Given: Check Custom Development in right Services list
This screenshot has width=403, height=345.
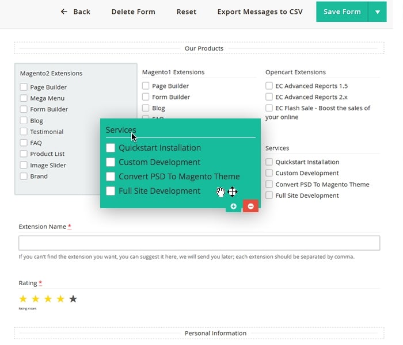Looking at the screenshot, I should coord(269,173).
